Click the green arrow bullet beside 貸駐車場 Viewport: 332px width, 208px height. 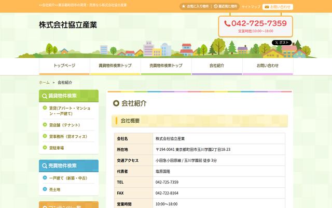click(45, 147)
